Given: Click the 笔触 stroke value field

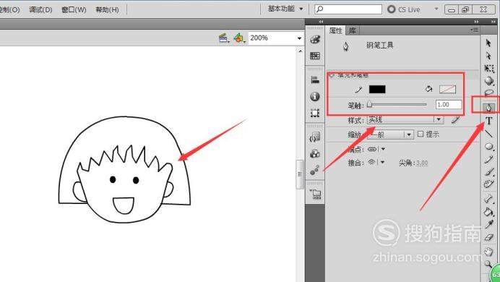Looking at the screenshot, I should click(449, 104).
